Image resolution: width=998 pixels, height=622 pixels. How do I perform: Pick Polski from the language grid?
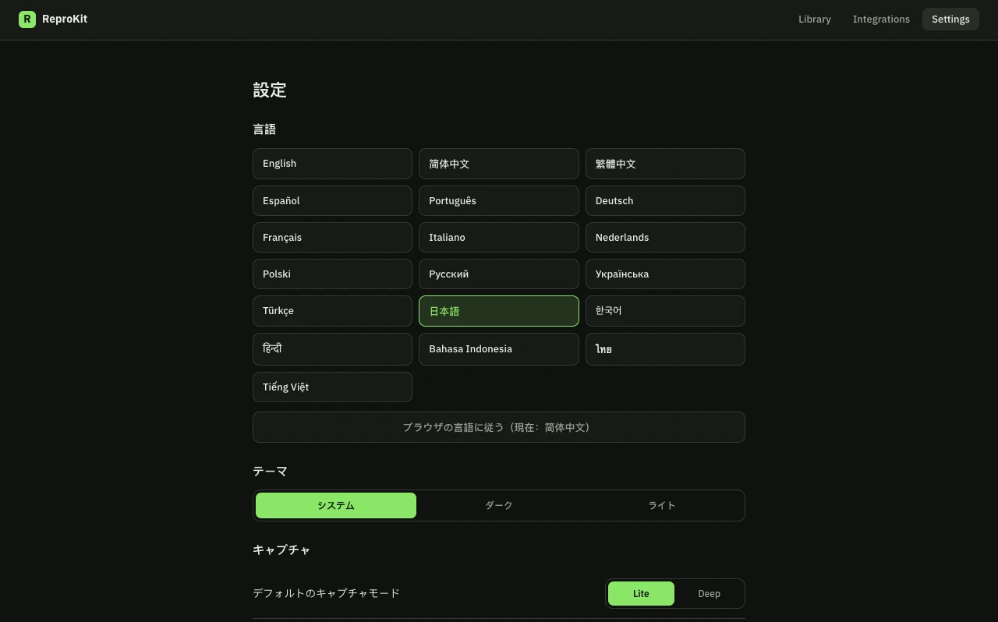[x=332, y=274]
